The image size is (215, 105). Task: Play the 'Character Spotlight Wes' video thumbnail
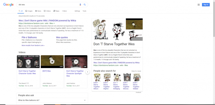76,62
